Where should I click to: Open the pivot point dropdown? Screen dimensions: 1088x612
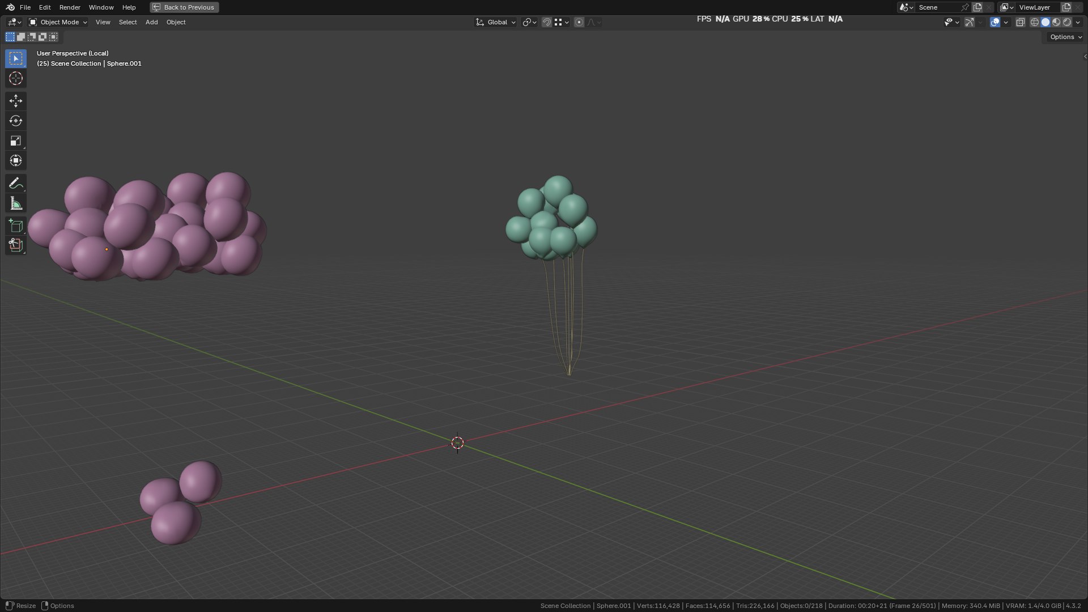[x=529, y=22]
